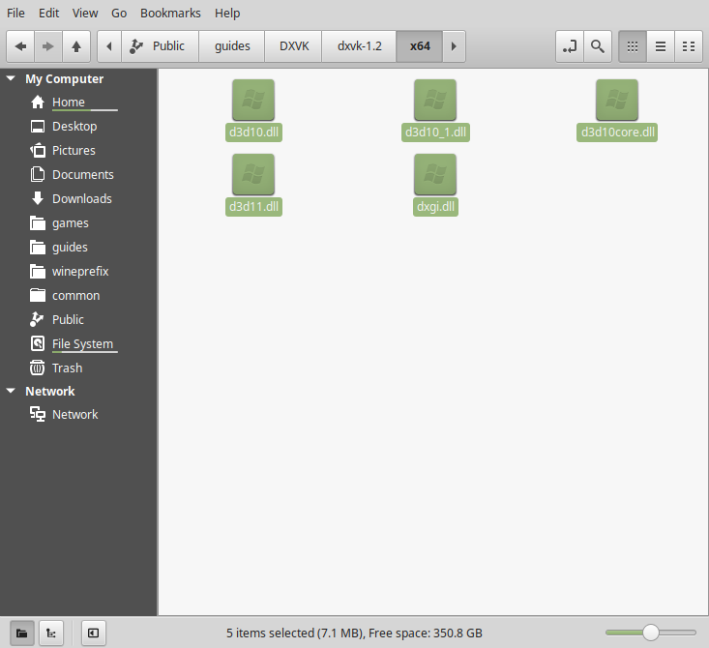Screen dimensions: 709x648
Task: Select the d3d10_1.dll file icon
Action: (435, 100)
